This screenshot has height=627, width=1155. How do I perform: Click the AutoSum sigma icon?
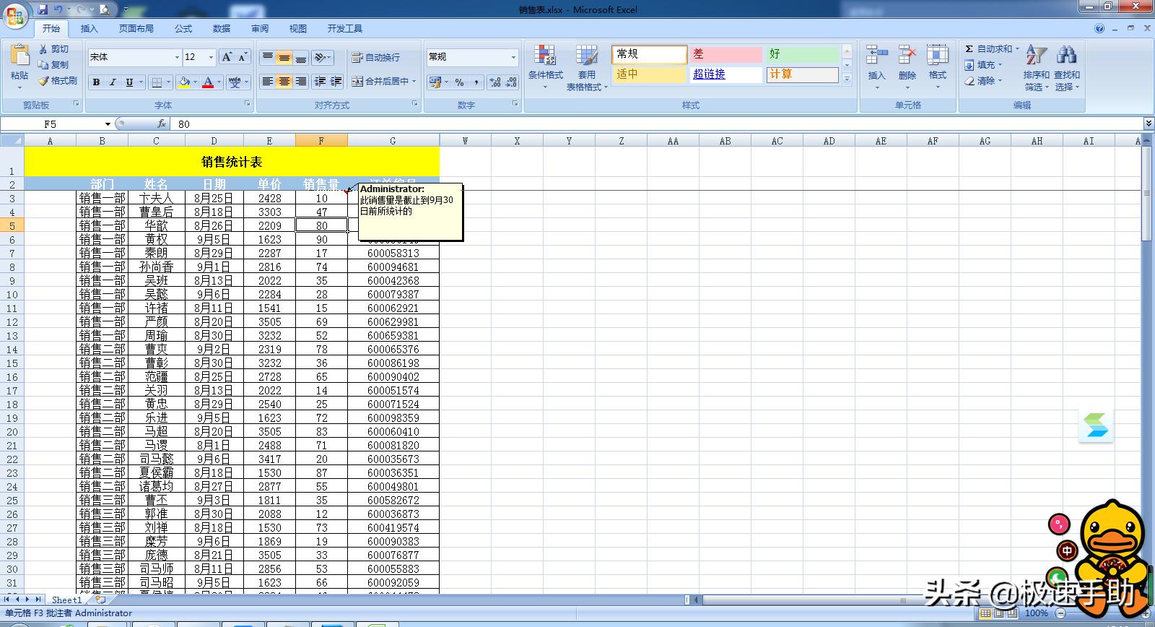point(969,49)
